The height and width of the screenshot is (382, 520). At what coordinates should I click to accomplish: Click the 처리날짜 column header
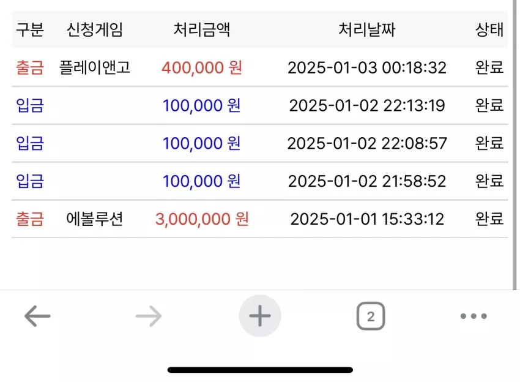367,29
